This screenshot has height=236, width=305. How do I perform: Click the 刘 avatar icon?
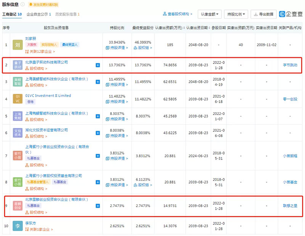[x=18, y=45]
